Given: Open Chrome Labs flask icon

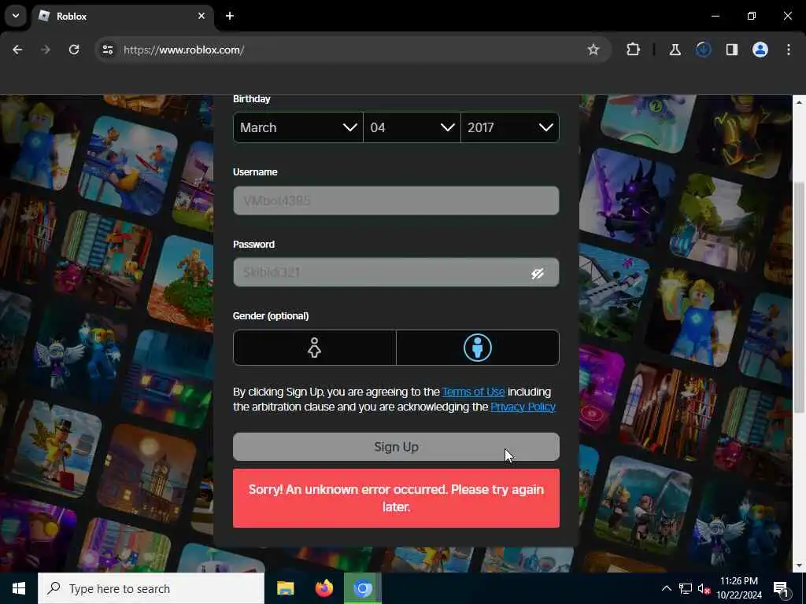Looking at the screenshot, I should (x=675, y=50).
